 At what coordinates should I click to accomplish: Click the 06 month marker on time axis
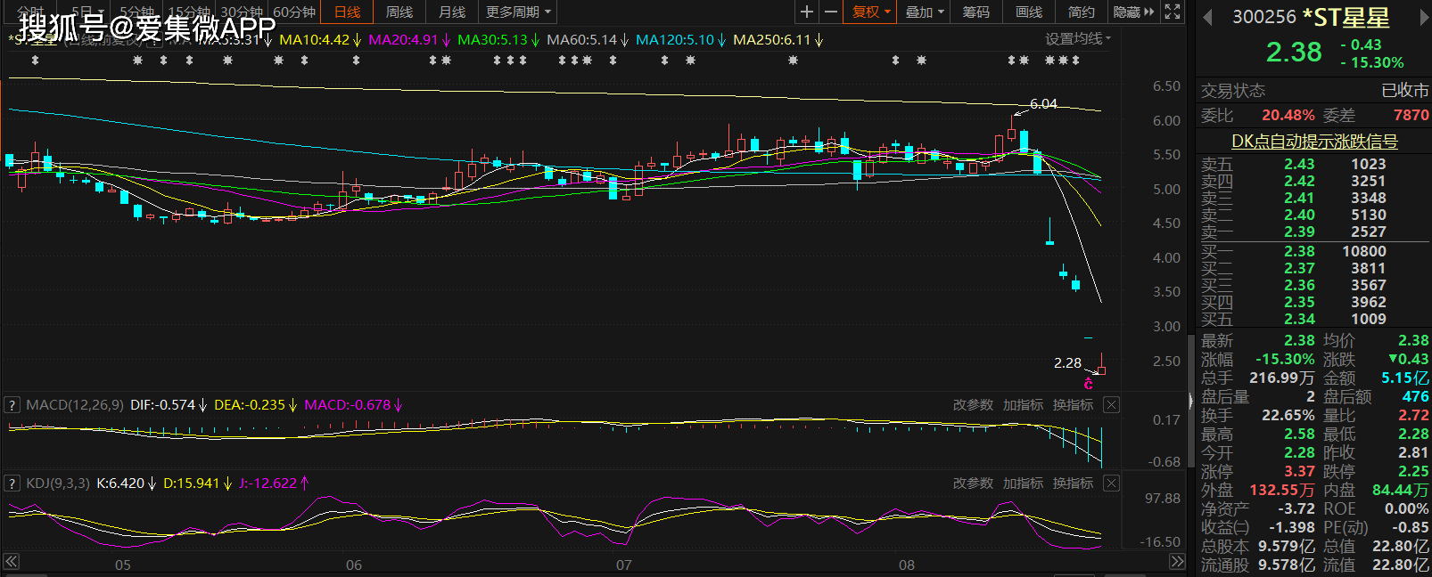coord(354,565)
